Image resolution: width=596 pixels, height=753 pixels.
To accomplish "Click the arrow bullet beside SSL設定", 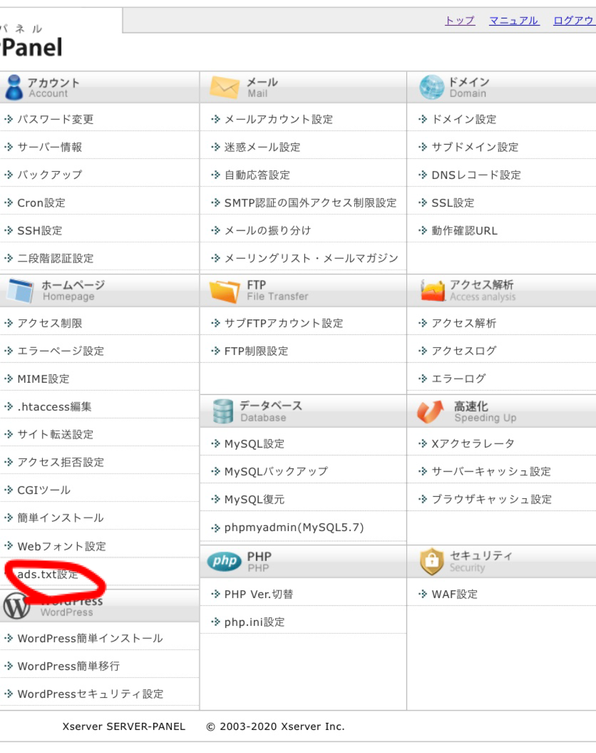I will 422,202.
